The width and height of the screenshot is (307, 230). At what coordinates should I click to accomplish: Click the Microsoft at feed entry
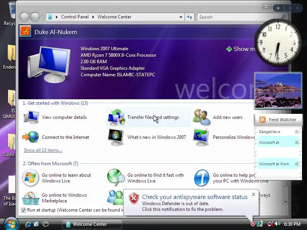point(279,142)
